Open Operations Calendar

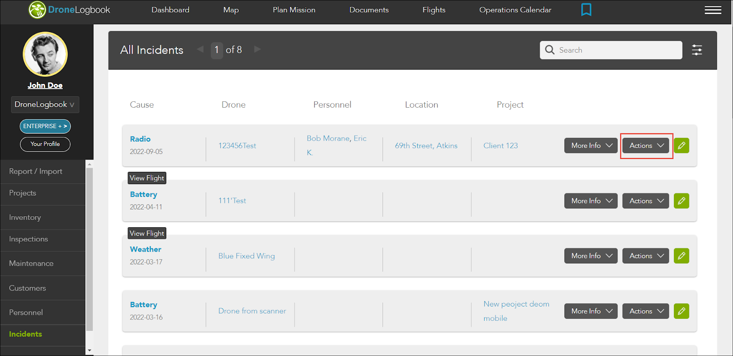[515, 10]
